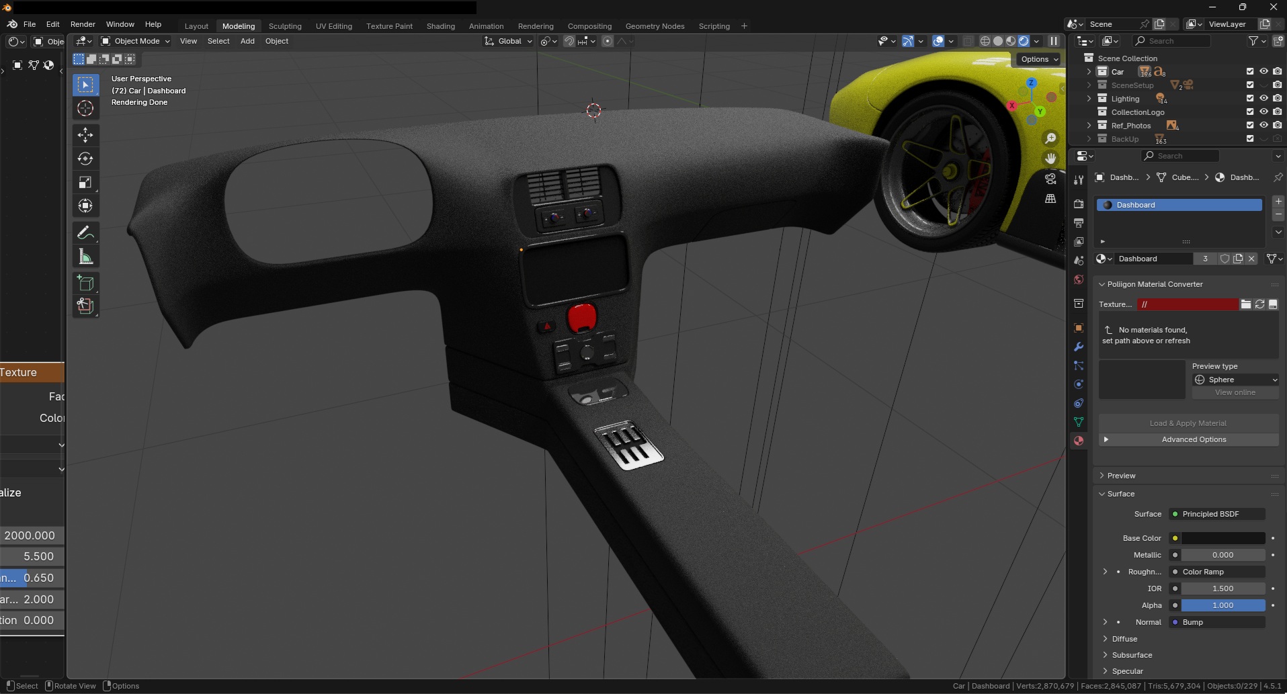Click the Cursor tool icon
The image size is (1287, 694).
(85, 108)
